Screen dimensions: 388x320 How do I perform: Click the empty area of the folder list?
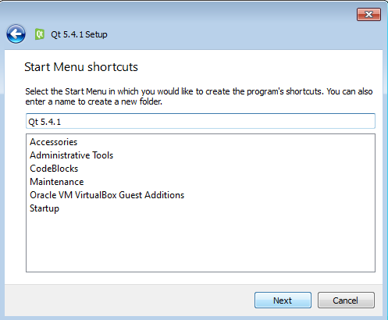tap(201, 242)
